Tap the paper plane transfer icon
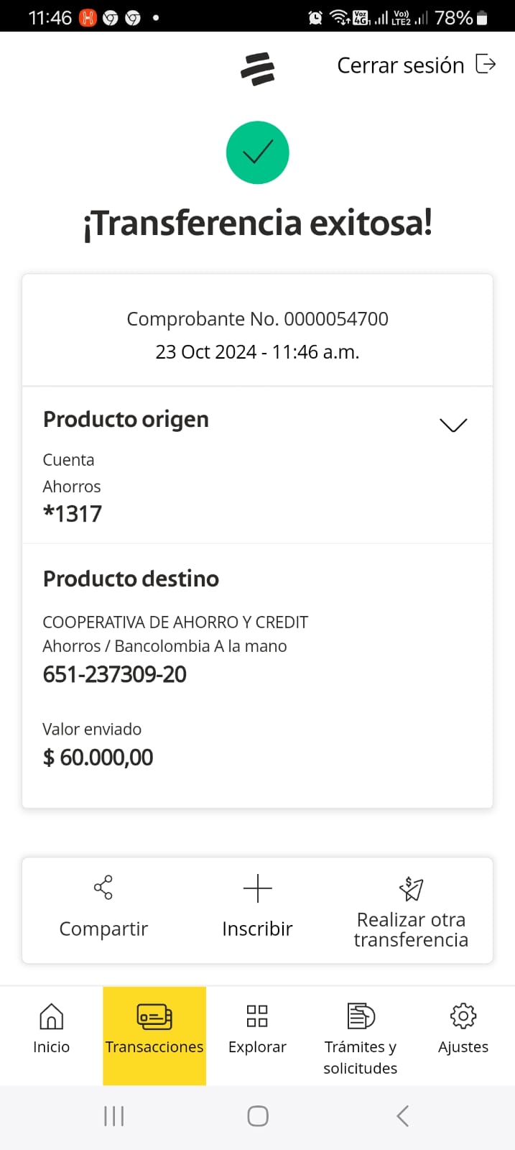Viewport: 515px width, 1150px height. click(411, 889)
